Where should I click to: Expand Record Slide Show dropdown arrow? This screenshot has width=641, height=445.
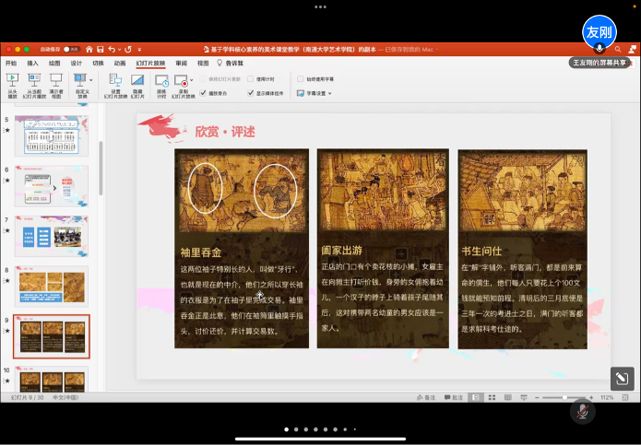click(x=191, y=80)
